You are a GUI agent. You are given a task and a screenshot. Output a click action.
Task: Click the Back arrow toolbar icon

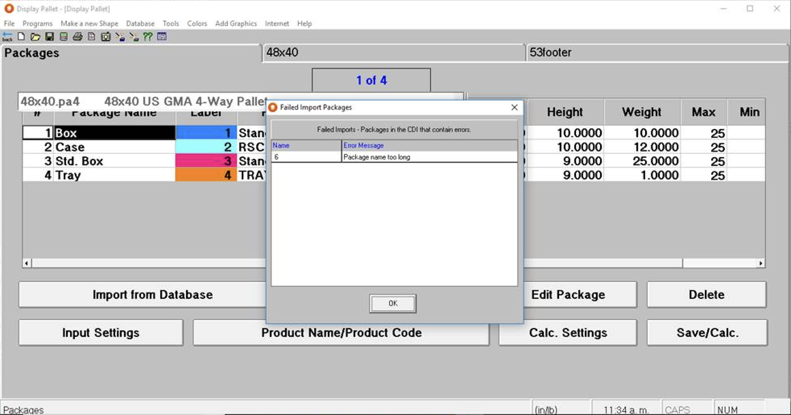[x=7, y=37]
